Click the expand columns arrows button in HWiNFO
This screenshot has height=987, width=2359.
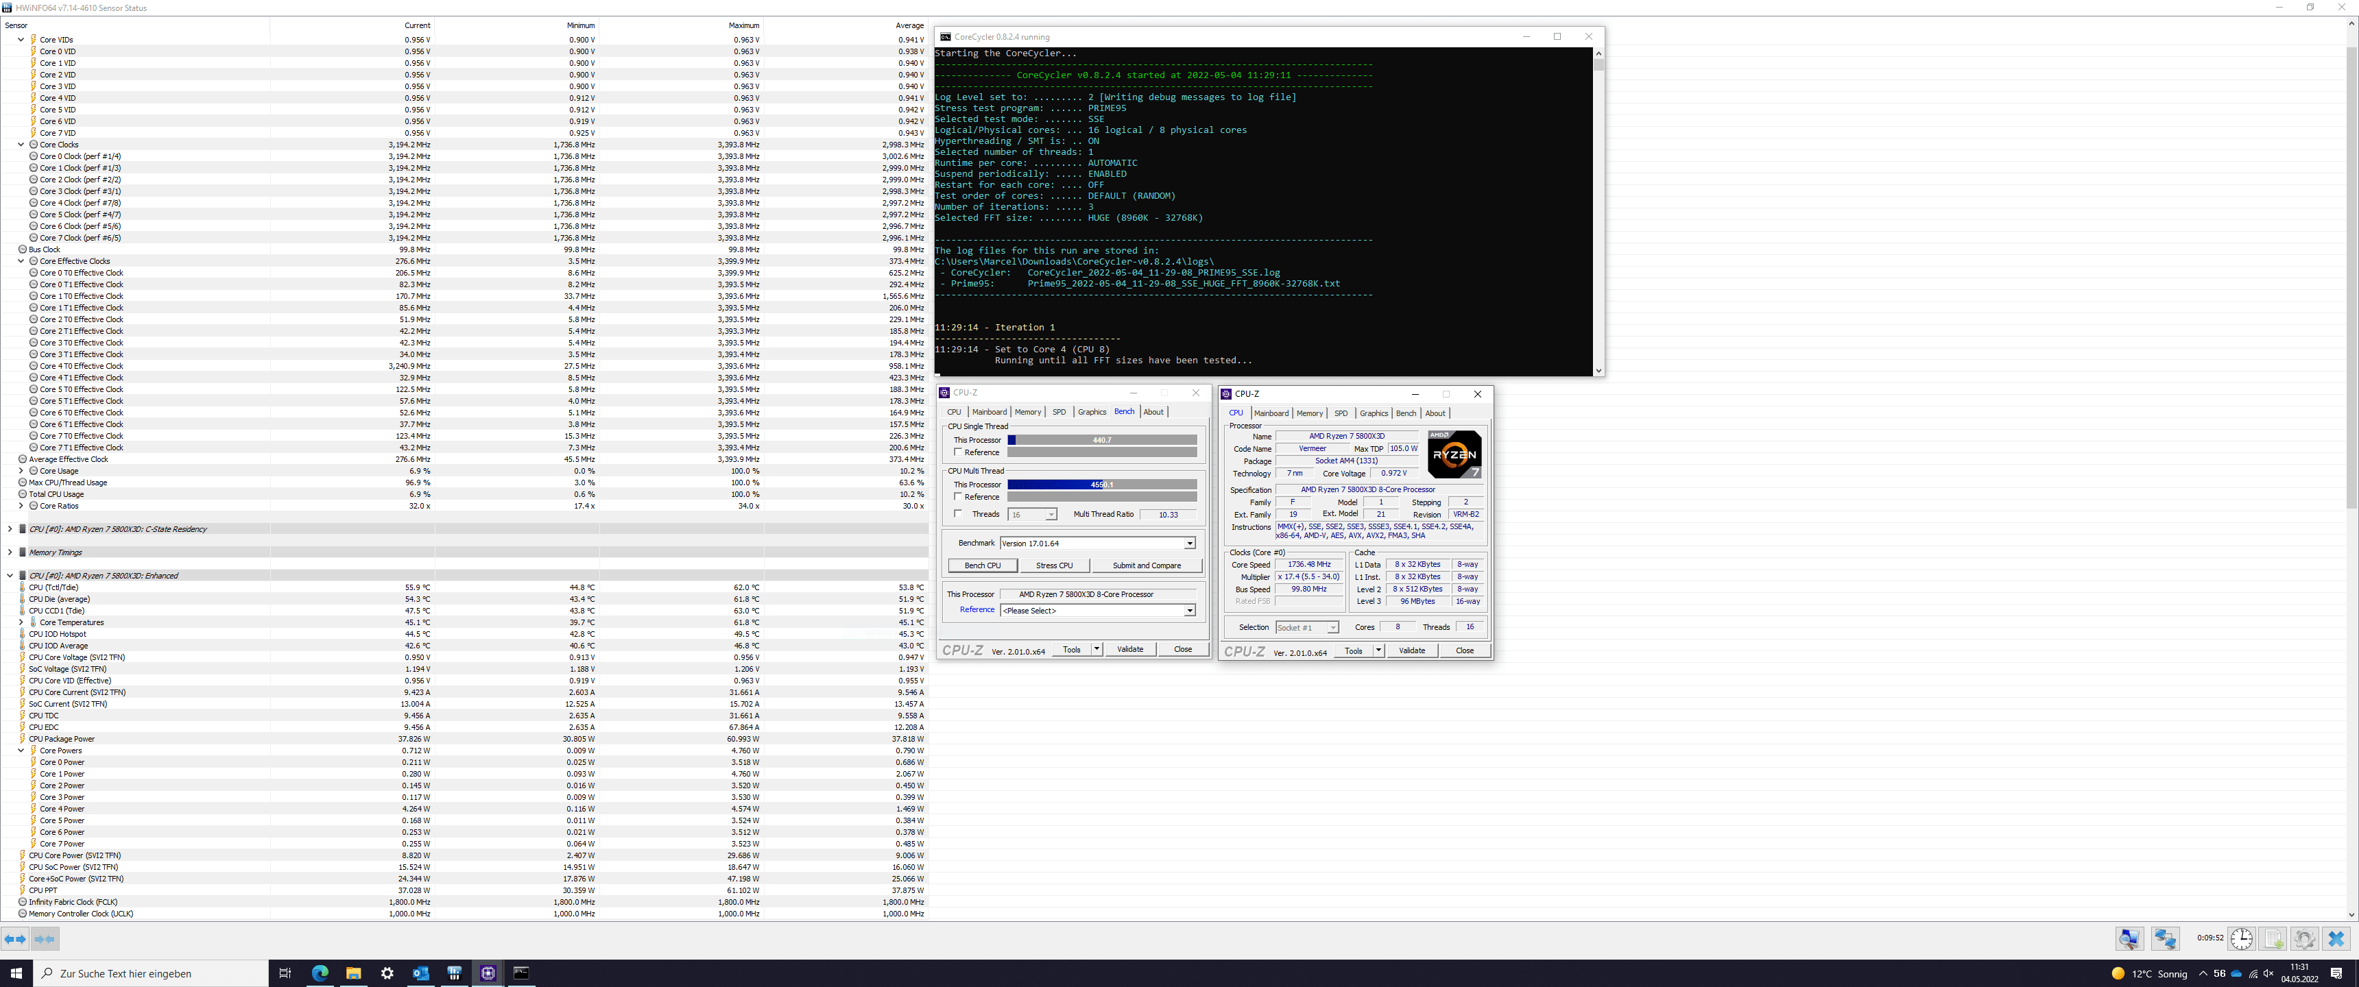click(16, 938)
